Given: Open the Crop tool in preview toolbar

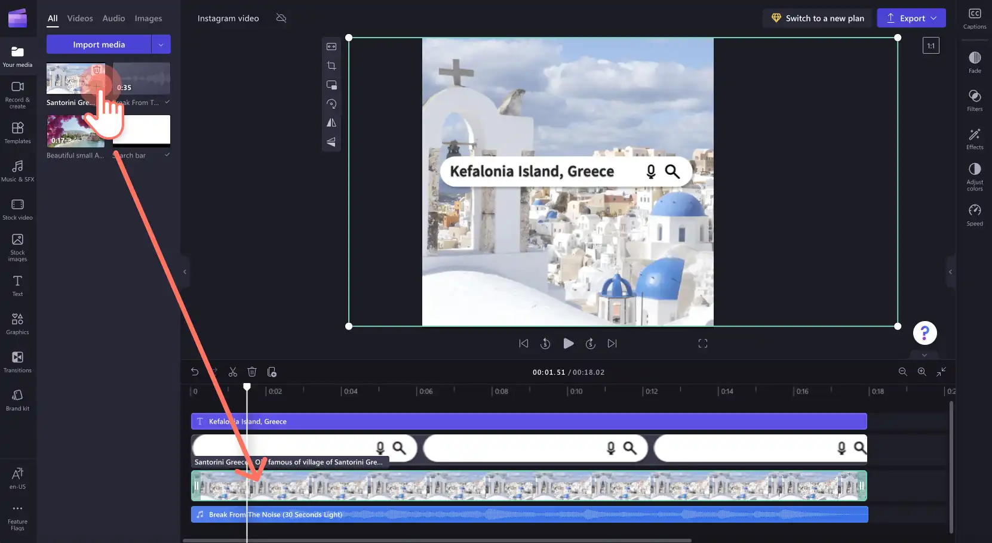Looking at the screenshot, I should (x=331, y=66).
